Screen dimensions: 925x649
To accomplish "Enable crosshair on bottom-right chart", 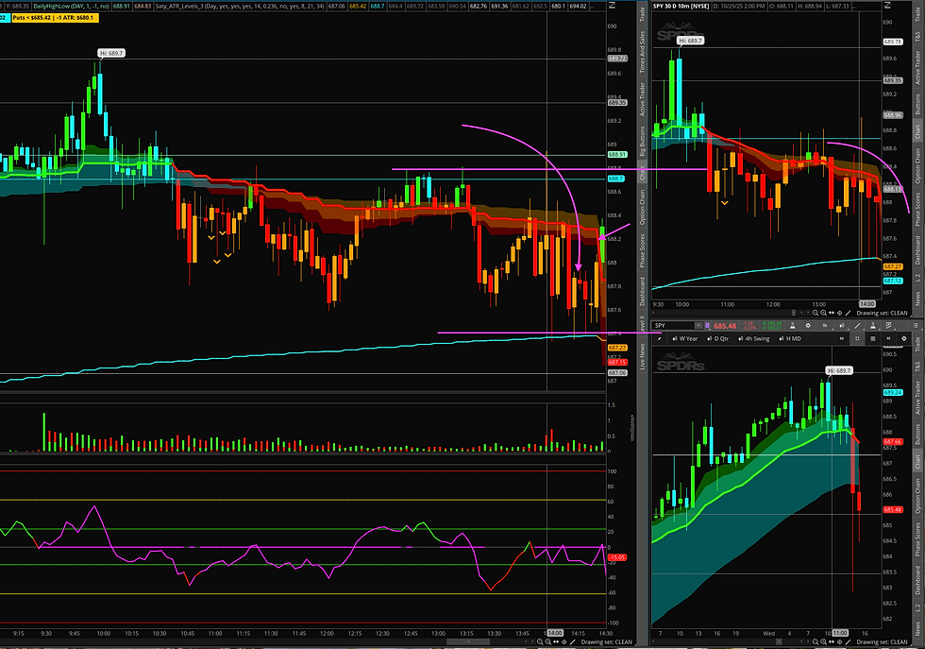I will 840,641.
